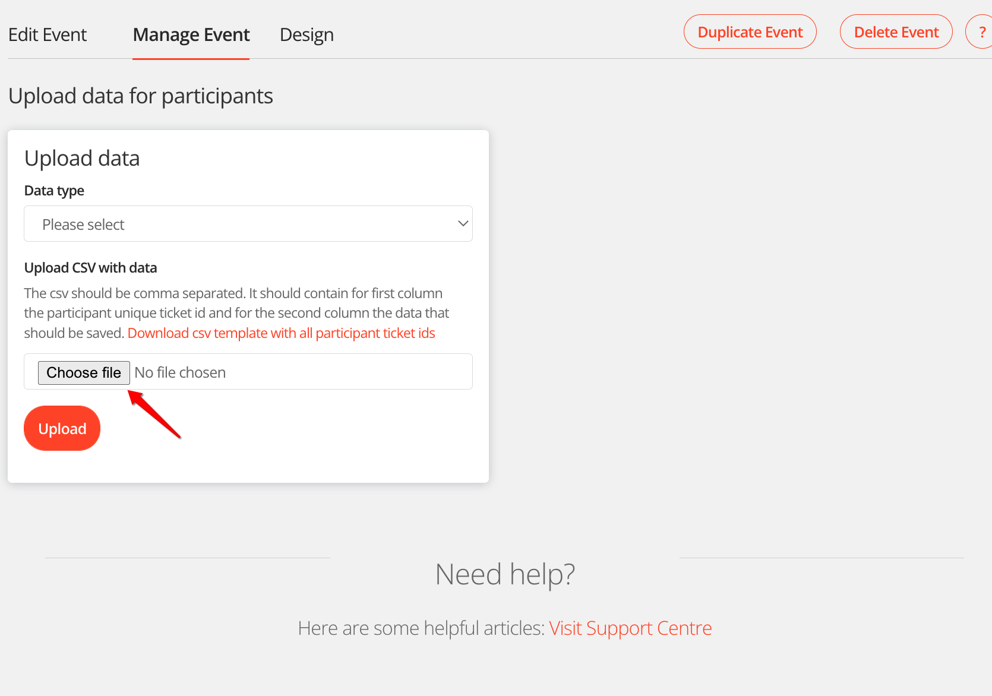Open the 'Please select' data type box

click(238, 224)
